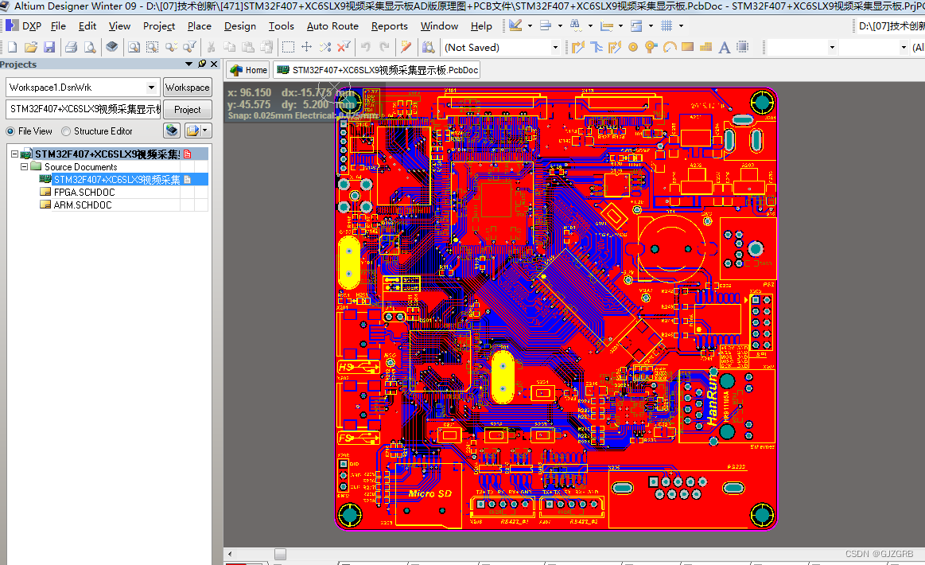925x565 pixels.
Task: Click the Workspace button
Action: 188,88
